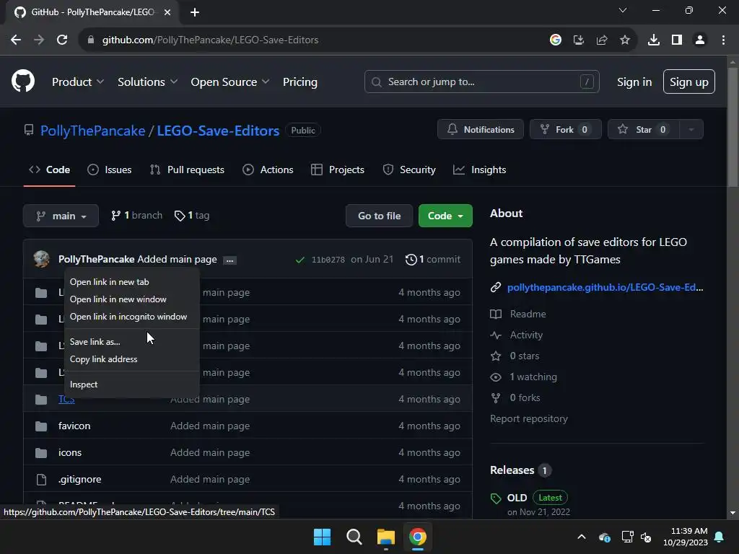The image size is (739, 554).
Task: Choose Open link in new window
Action: click(132, 299)
